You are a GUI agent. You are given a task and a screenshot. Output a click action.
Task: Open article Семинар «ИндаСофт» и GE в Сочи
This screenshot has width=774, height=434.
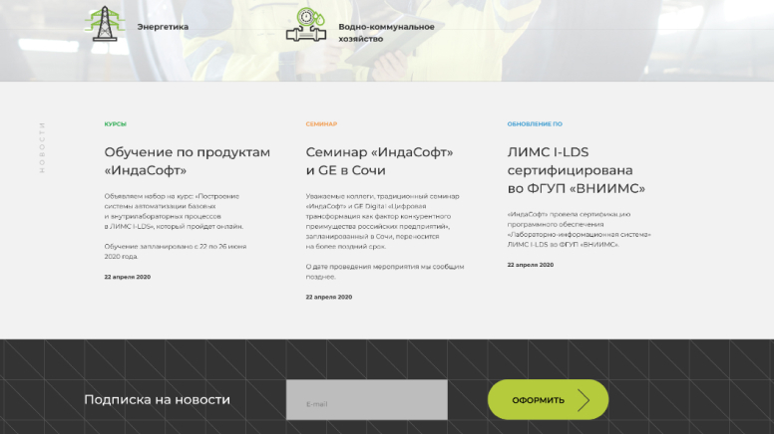coord(379,161)
